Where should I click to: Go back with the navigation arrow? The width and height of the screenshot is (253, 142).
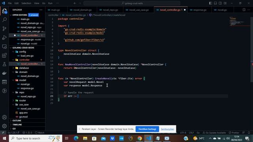(x=75, y=3)
